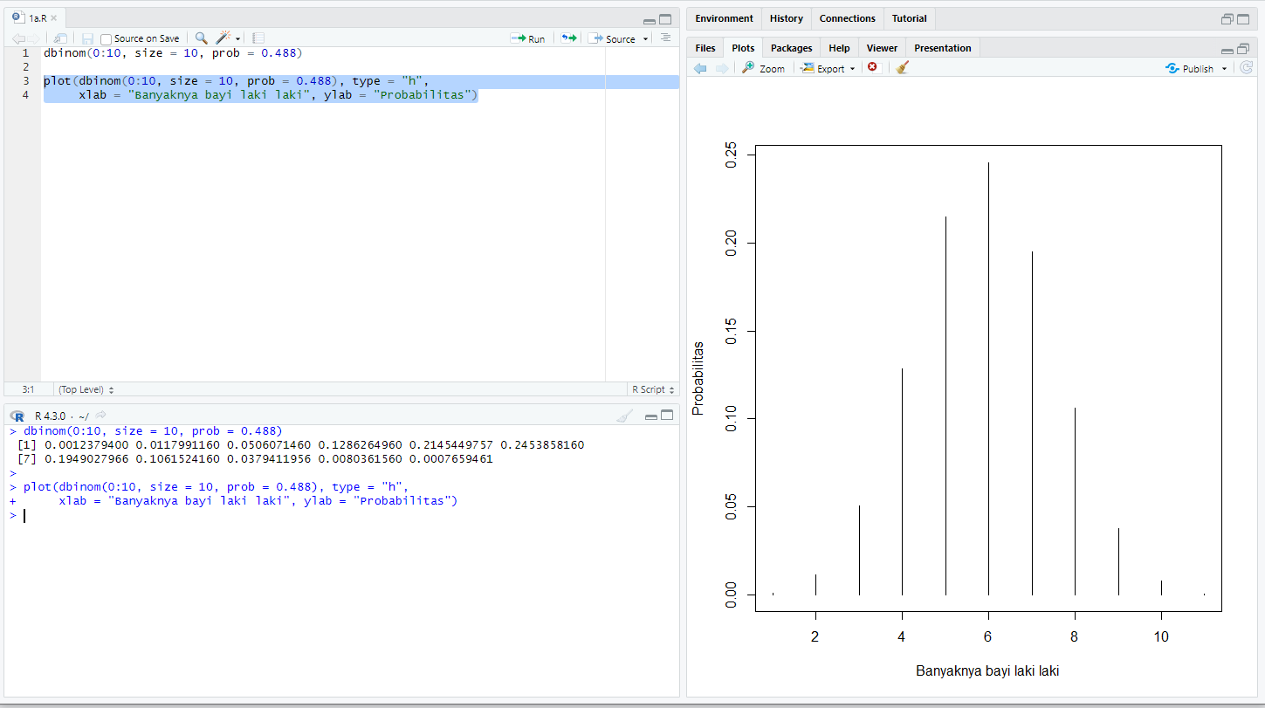Open the Export plot dropdown

[828, 68]
